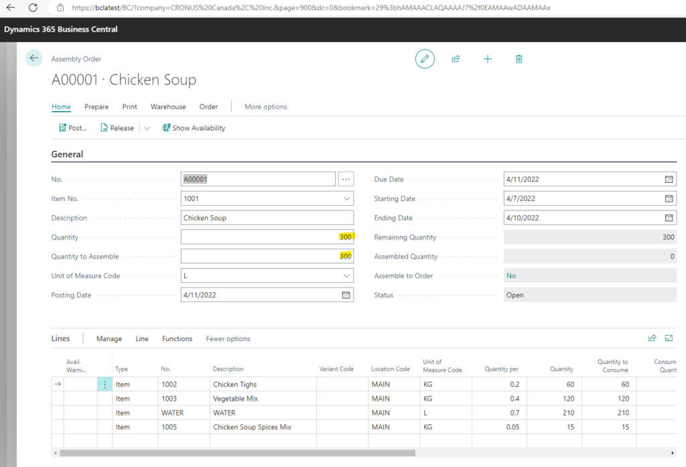Click the Quantity to Assemble field

click(267, 257)
